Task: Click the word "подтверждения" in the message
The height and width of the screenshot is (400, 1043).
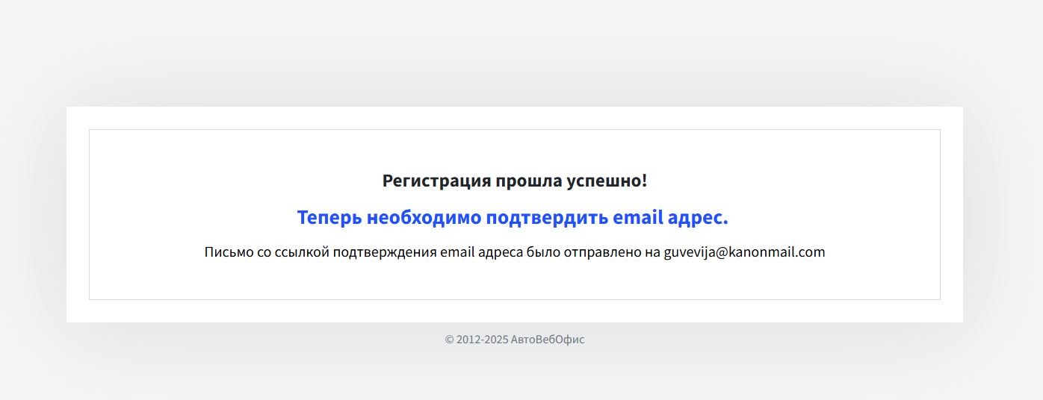Action: pos(385,252)
